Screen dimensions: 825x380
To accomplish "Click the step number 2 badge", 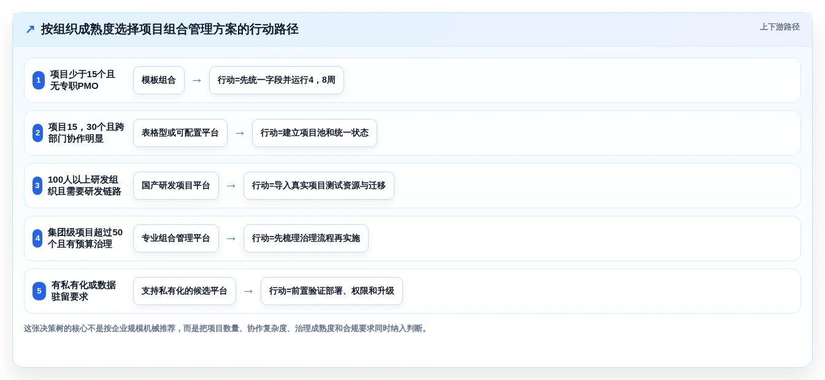I will (x=37, y=133).
